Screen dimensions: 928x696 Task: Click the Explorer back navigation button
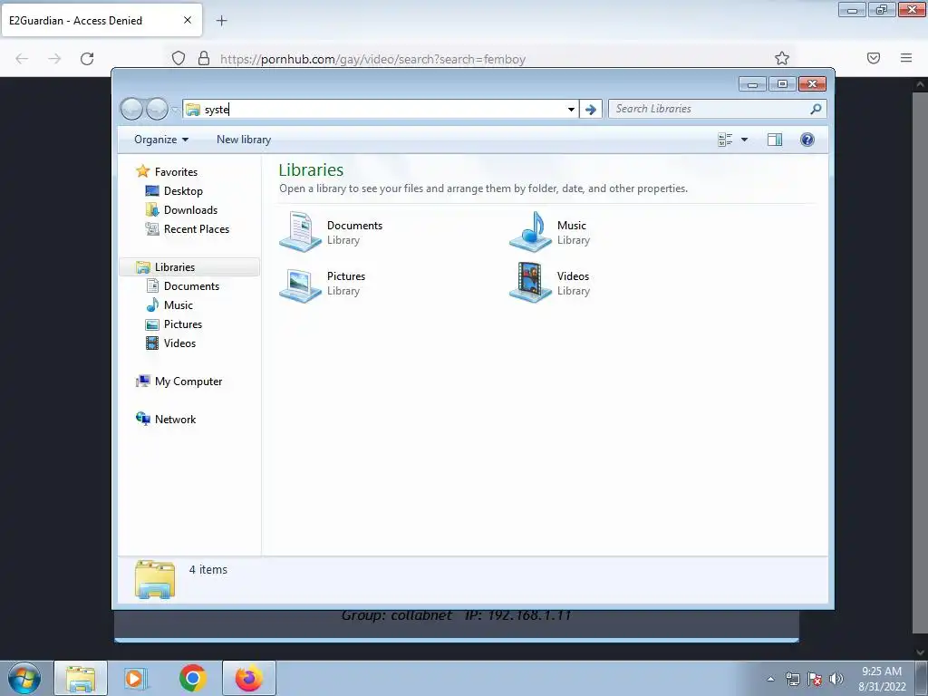coord(131,109)
